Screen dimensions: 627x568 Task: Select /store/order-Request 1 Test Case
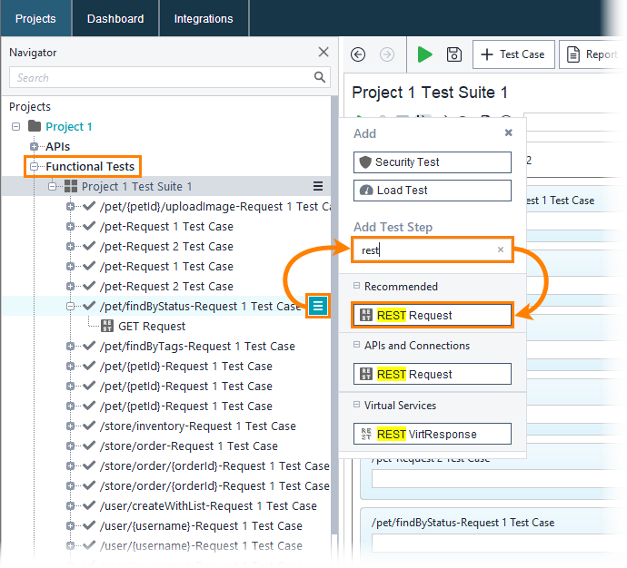point(188,446)
